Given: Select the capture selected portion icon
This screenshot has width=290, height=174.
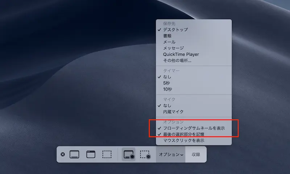Looking at the screenshot, I should [x=107, y=154].
